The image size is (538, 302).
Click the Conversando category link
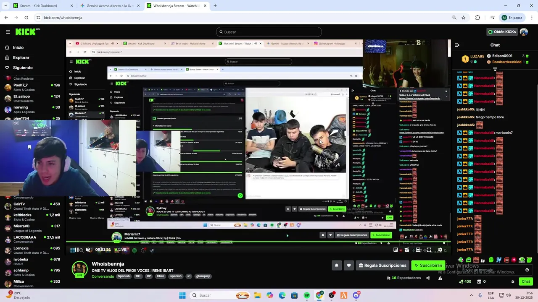(103, 276)
